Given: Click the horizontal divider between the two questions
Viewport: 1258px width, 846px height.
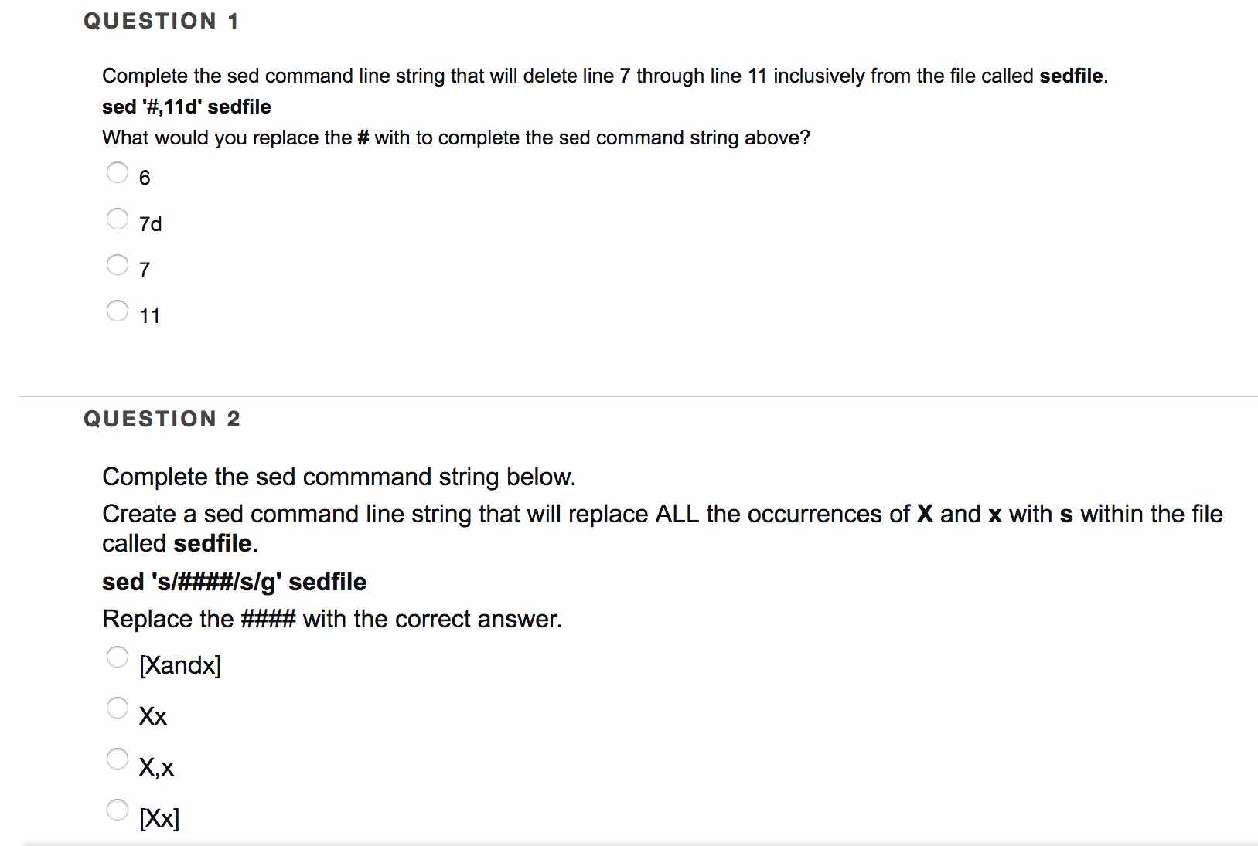Looking at the screenshot, I should (638, 396).
